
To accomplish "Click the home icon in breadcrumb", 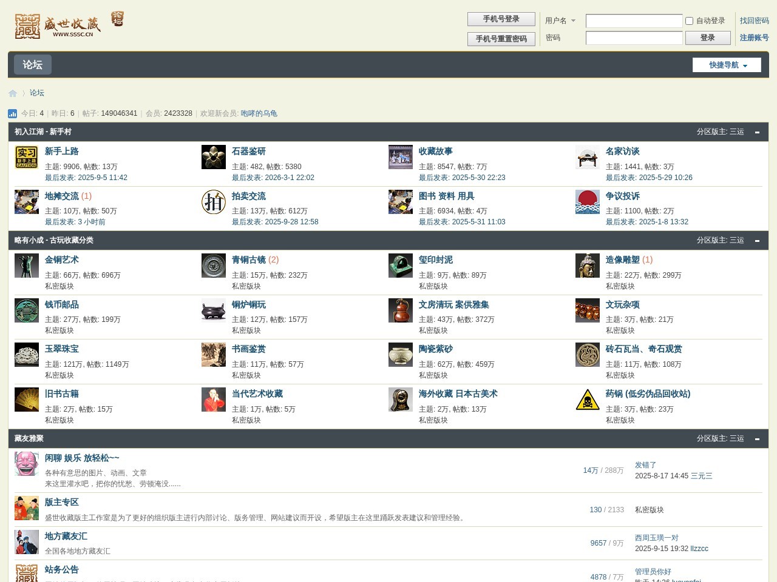I will pos(13,93).
